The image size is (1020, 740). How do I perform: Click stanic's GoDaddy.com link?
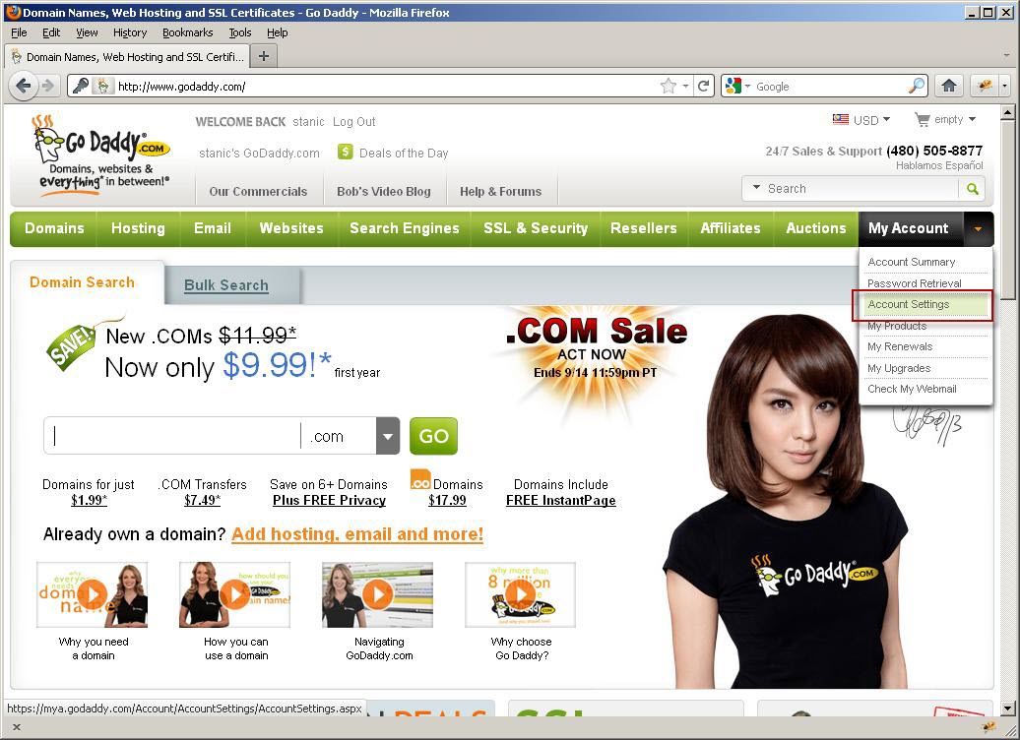point(259,153)
